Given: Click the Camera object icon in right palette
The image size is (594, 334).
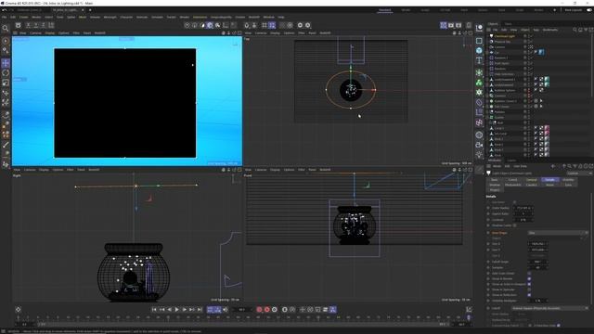Looking at the screenshot, I should click(x=479, y=145).
